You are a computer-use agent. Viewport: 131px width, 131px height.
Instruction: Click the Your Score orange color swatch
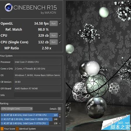pyautogui.click(x=2, y=129)
